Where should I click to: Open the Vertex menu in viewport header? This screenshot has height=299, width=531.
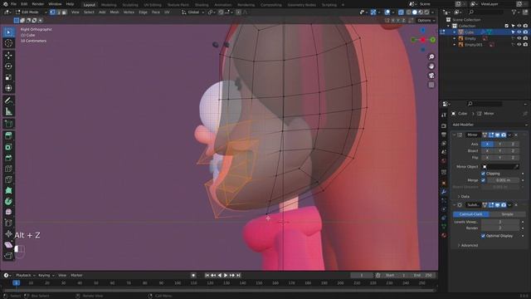(x=129, y=12)
